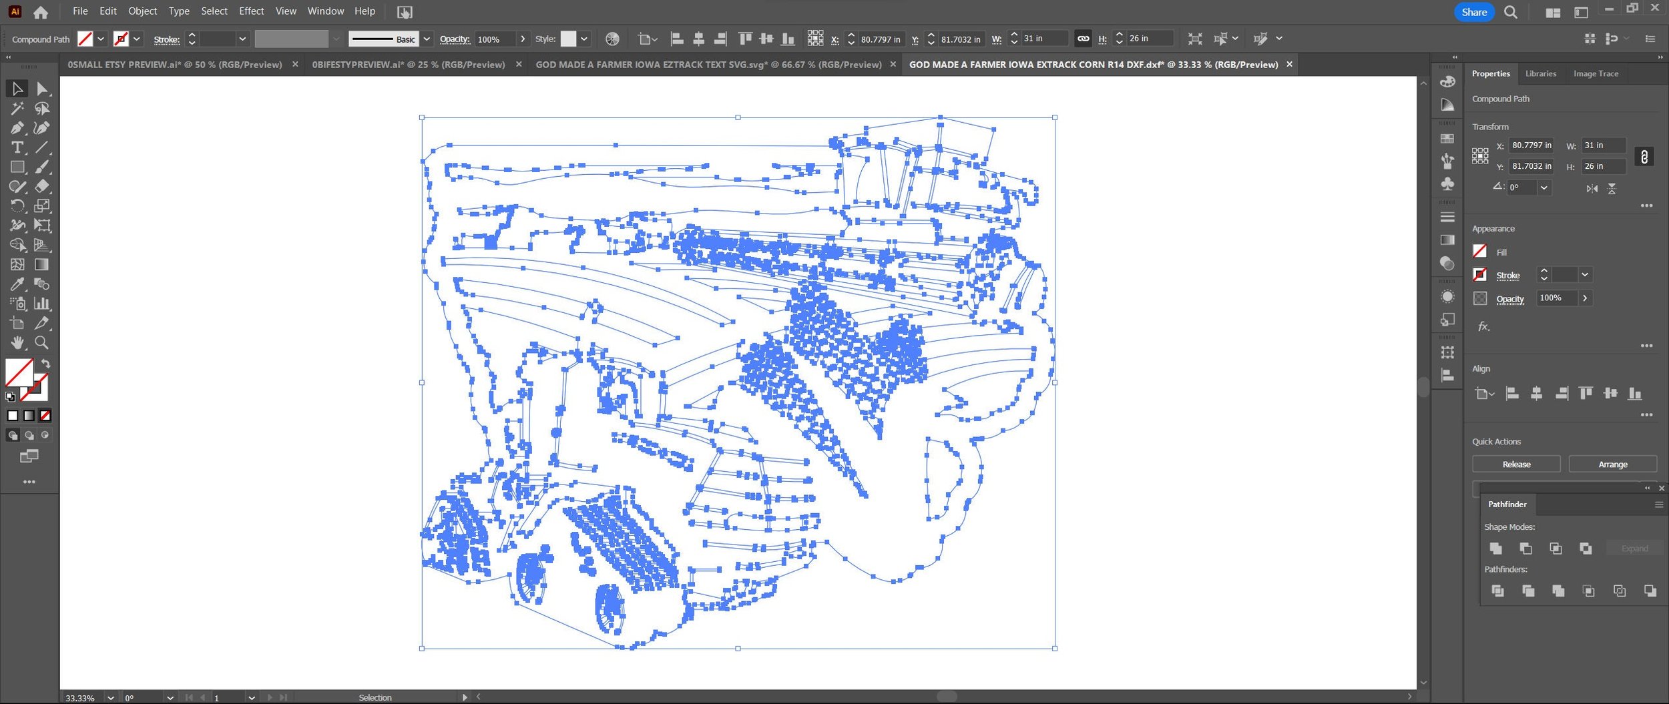Open the graphic Style dropdown
Image resolution: width=1669 pixels, height=704 pixels.
coord(584,39)
